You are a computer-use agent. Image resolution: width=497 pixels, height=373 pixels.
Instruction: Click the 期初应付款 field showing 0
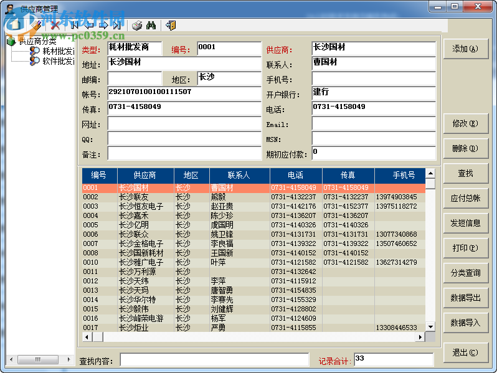(x=374, y=153)
